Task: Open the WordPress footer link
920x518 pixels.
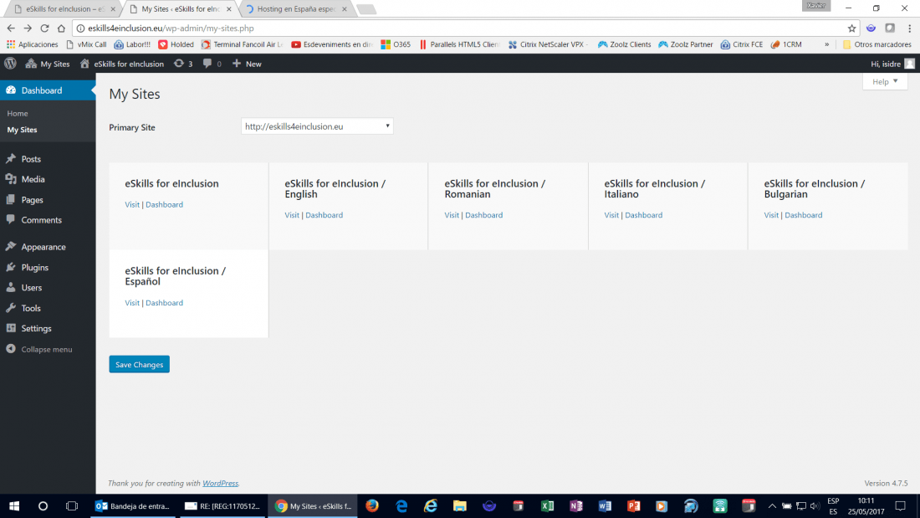Action: click(x=220, y=484)
